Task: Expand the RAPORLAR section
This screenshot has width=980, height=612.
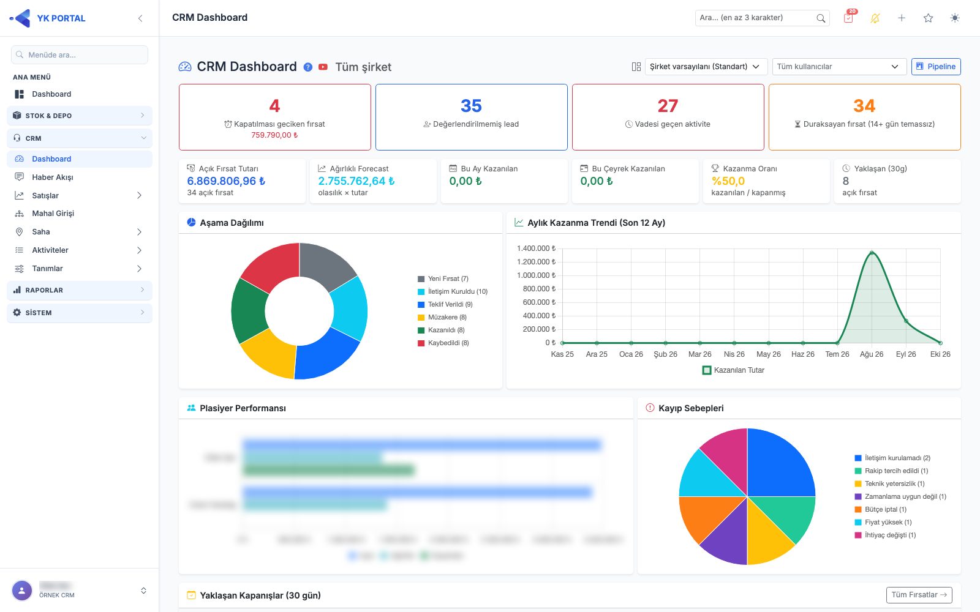Action: [x=80, y=290]
